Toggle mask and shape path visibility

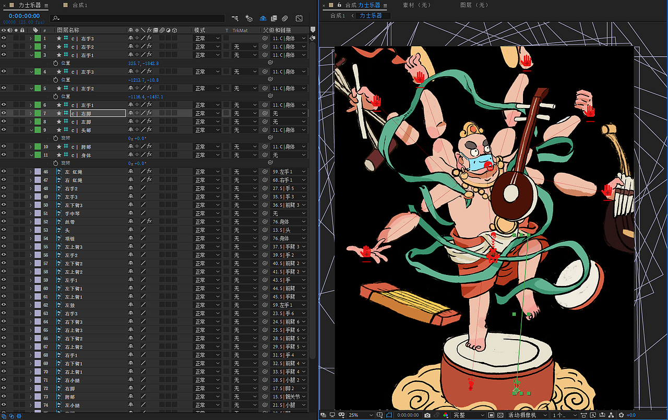389,415
